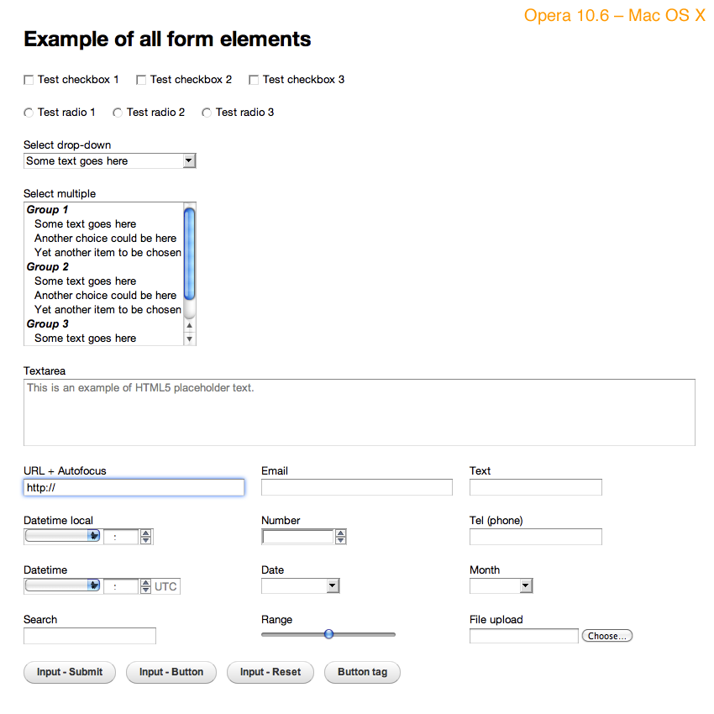714x714 pixels.
Task: Choose the Test radio 3 option
Action: (x=207, y=113)
